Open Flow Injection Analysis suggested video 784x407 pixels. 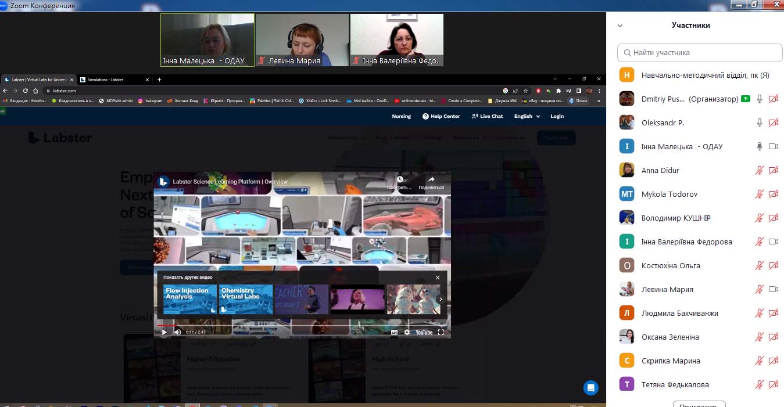click(190, 299)
